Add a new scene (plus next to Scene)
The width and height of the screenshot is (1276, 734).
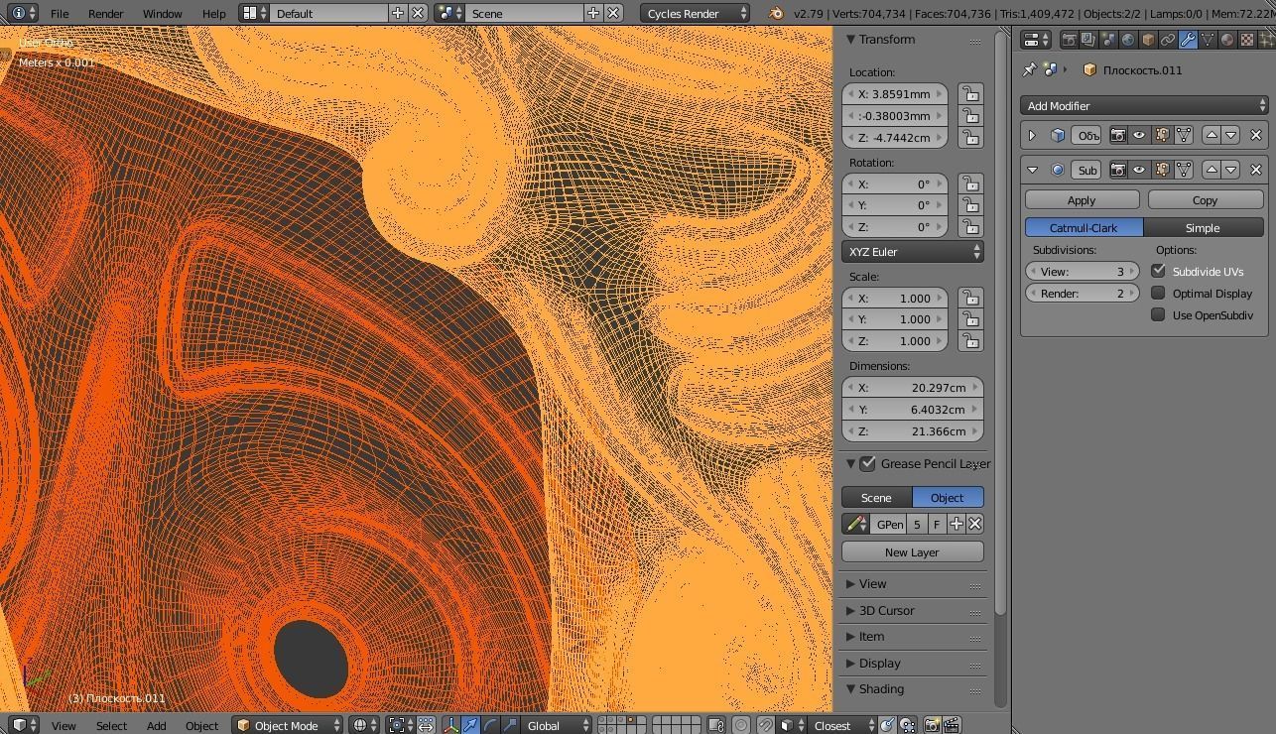(x=593, y=13)
